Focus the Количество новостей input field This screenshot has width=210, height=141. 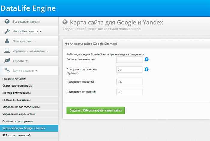coord(129,60)
